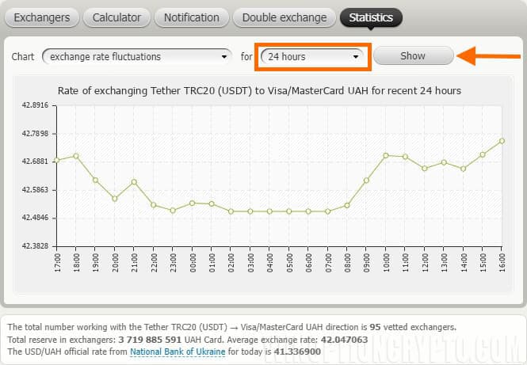Click the 17:00 first data point
The width and height of the screenshot is (527, 365).
click(x=57, y=161)
